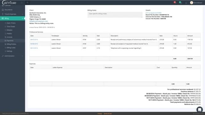Open the Privacy link in footer
Viewport: 205px width, 115px height.
point(100,114)
